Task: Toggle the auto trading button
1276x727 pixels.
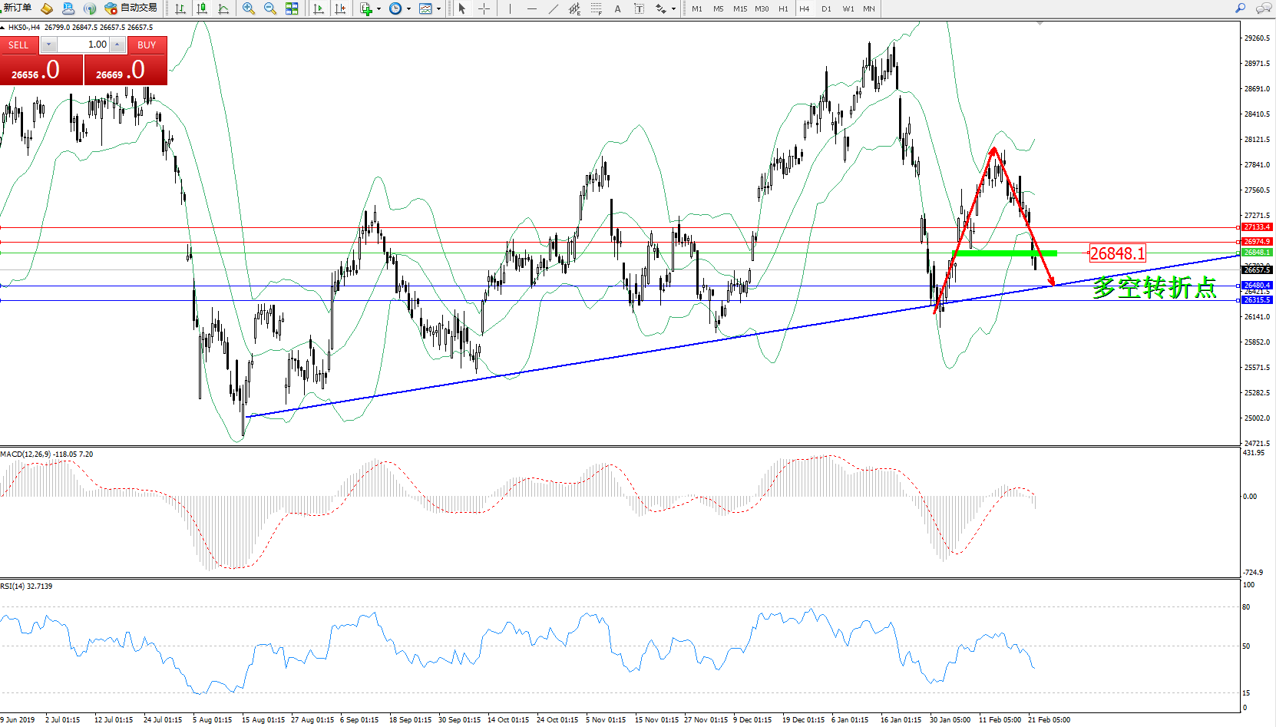Action: pyautogui.click(x=131, y=8)
